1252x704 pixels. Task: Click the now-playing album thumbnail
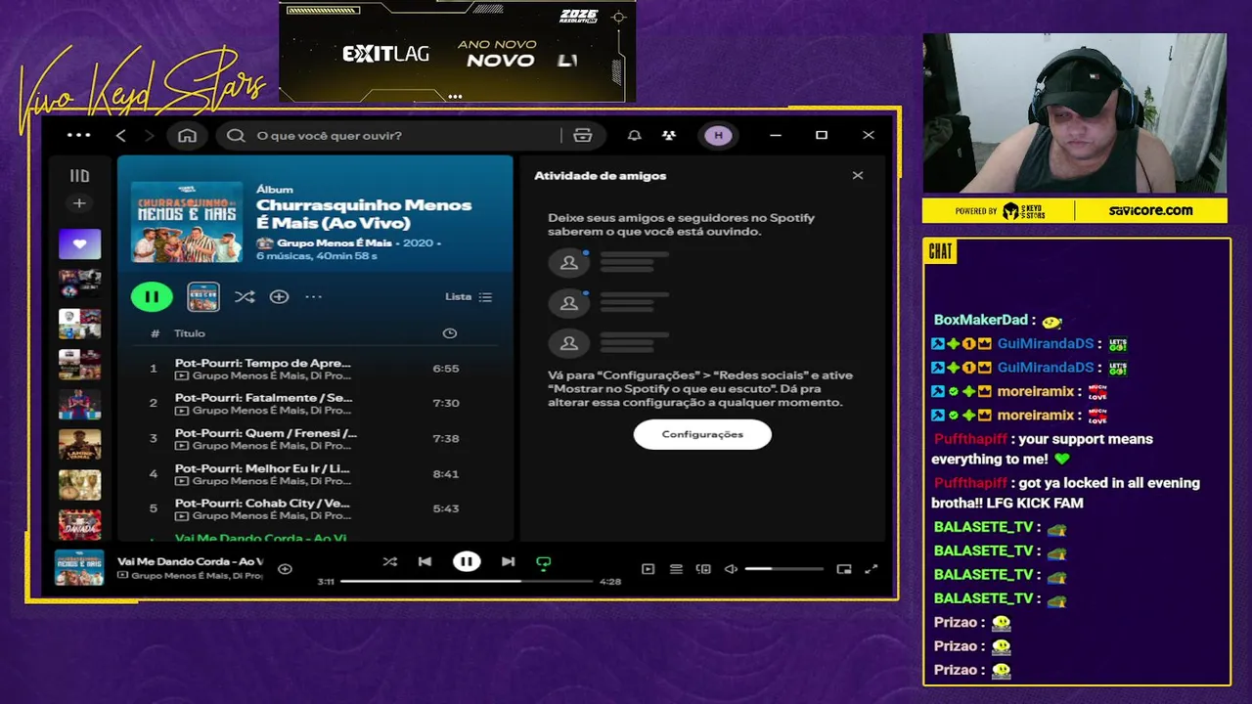pos(79,568)
